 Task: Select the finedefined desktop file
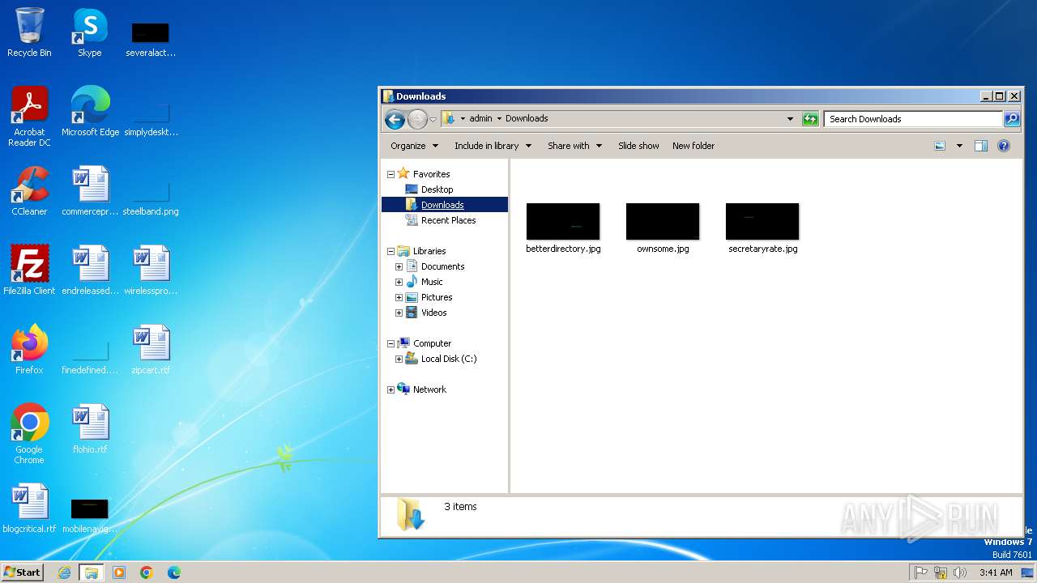click(x=90, y=356)
